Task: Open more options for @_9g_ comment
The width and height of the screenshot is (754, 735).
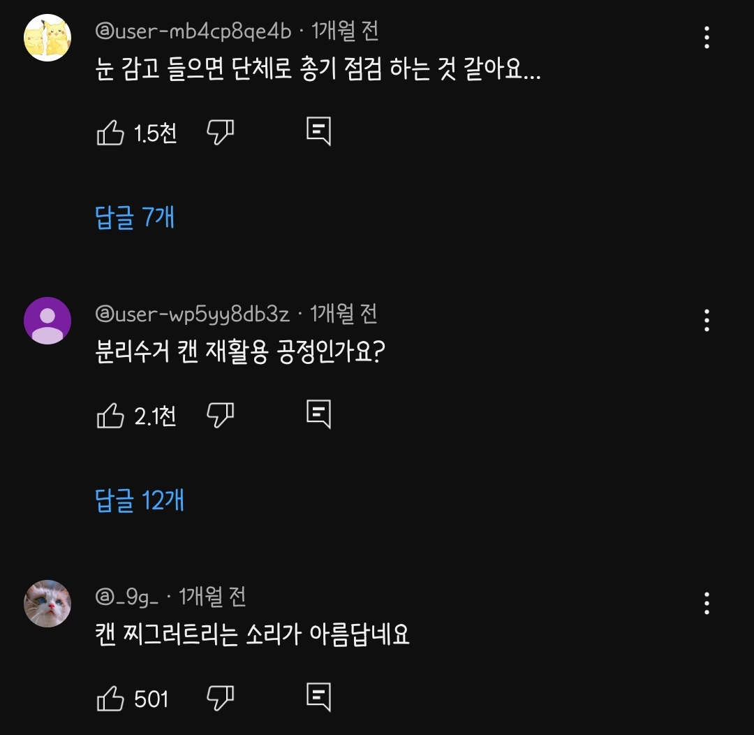Action: click(x=707, y=604)
